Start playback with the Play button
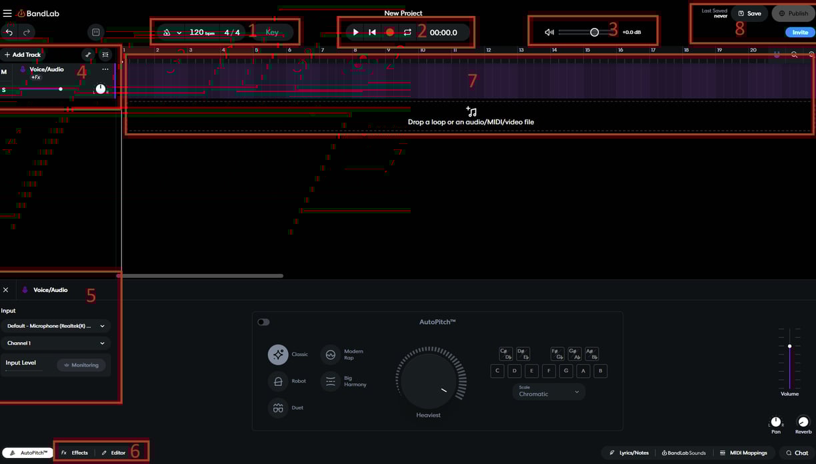 click(x=355, y=32)
